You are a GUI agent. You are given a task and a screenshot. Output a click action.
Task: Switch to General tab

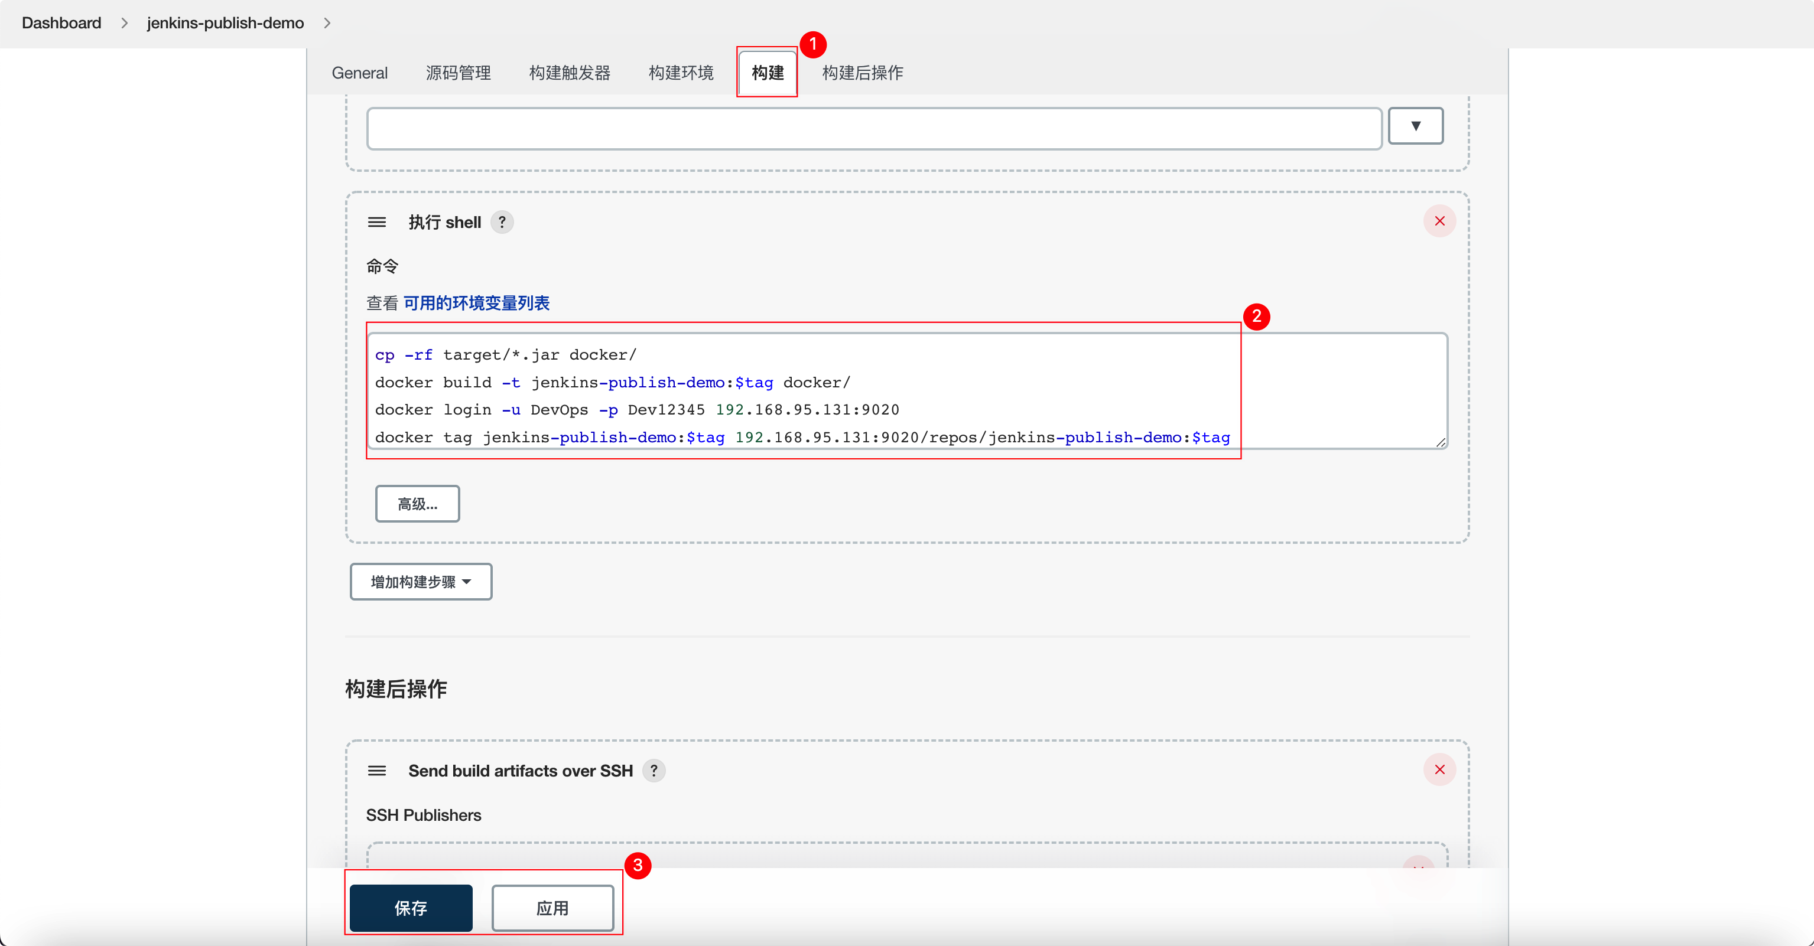click(x=359, y=73)
